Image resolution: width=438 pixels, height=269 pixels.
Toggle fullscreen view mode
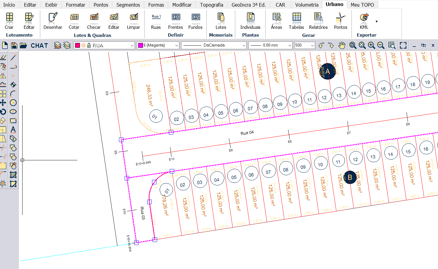(x=403, y=45)
